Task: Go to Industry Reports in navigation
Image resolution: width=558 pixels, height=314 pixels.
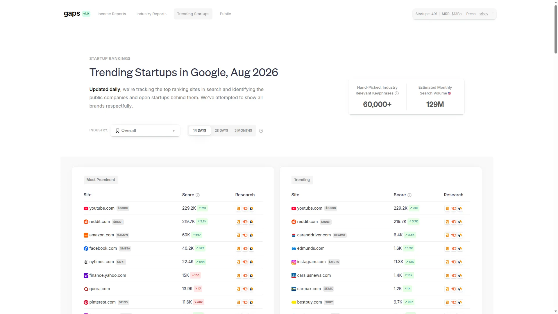Action: point(151,14)
